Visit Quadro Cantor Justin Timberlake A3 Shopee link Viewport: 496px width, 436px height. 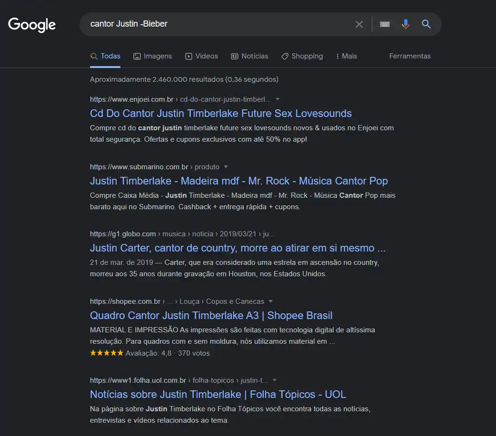coord(211,316)
